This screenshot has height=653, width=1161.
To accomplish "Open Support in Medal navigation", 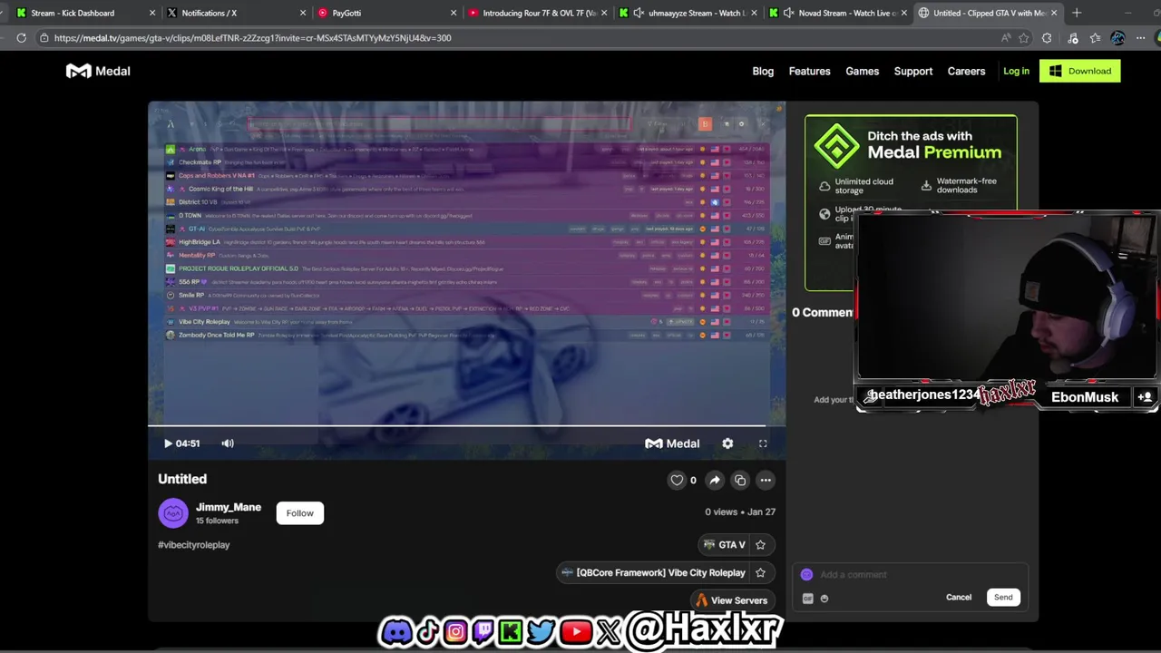I will click(x=913, y=71).
